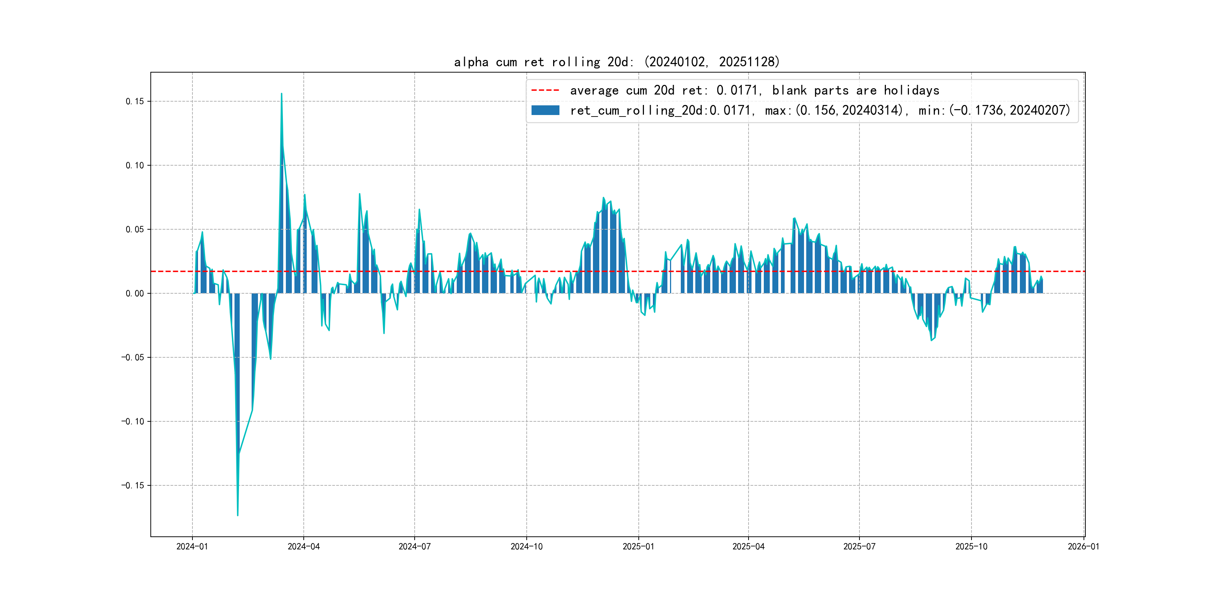Click the tip of the March 2024 maximum spike

tap(281, 94)
